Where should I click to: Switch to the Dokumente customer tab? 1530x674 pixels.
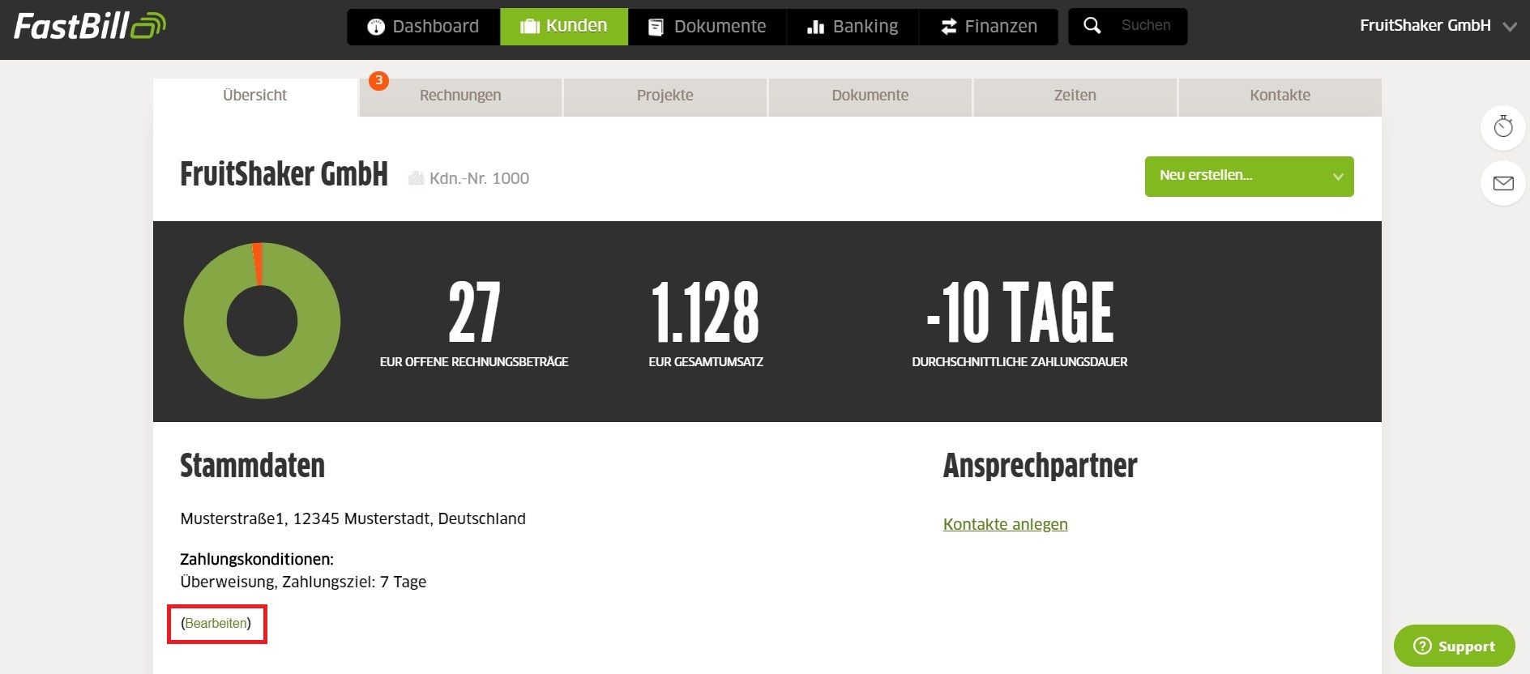pos(870,97)
